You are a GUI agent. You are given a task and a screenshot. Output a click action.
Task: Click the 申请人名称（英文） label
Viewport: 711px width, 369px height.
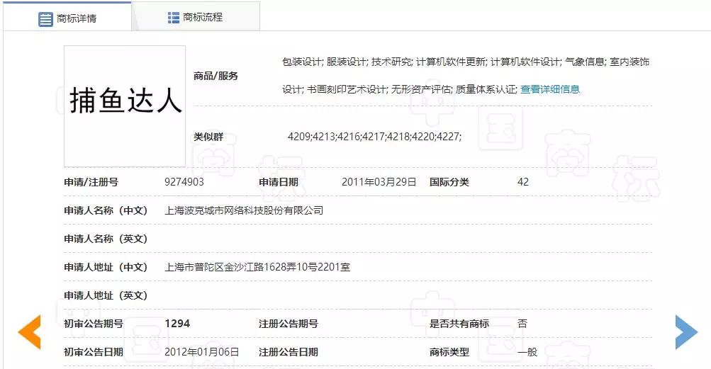click(x=106, y=239)
